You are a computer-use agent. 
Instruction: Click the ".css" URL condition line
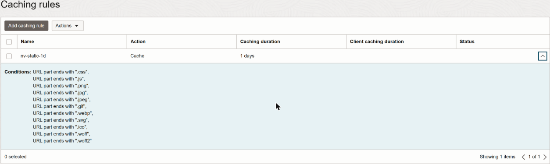(61, 72)
